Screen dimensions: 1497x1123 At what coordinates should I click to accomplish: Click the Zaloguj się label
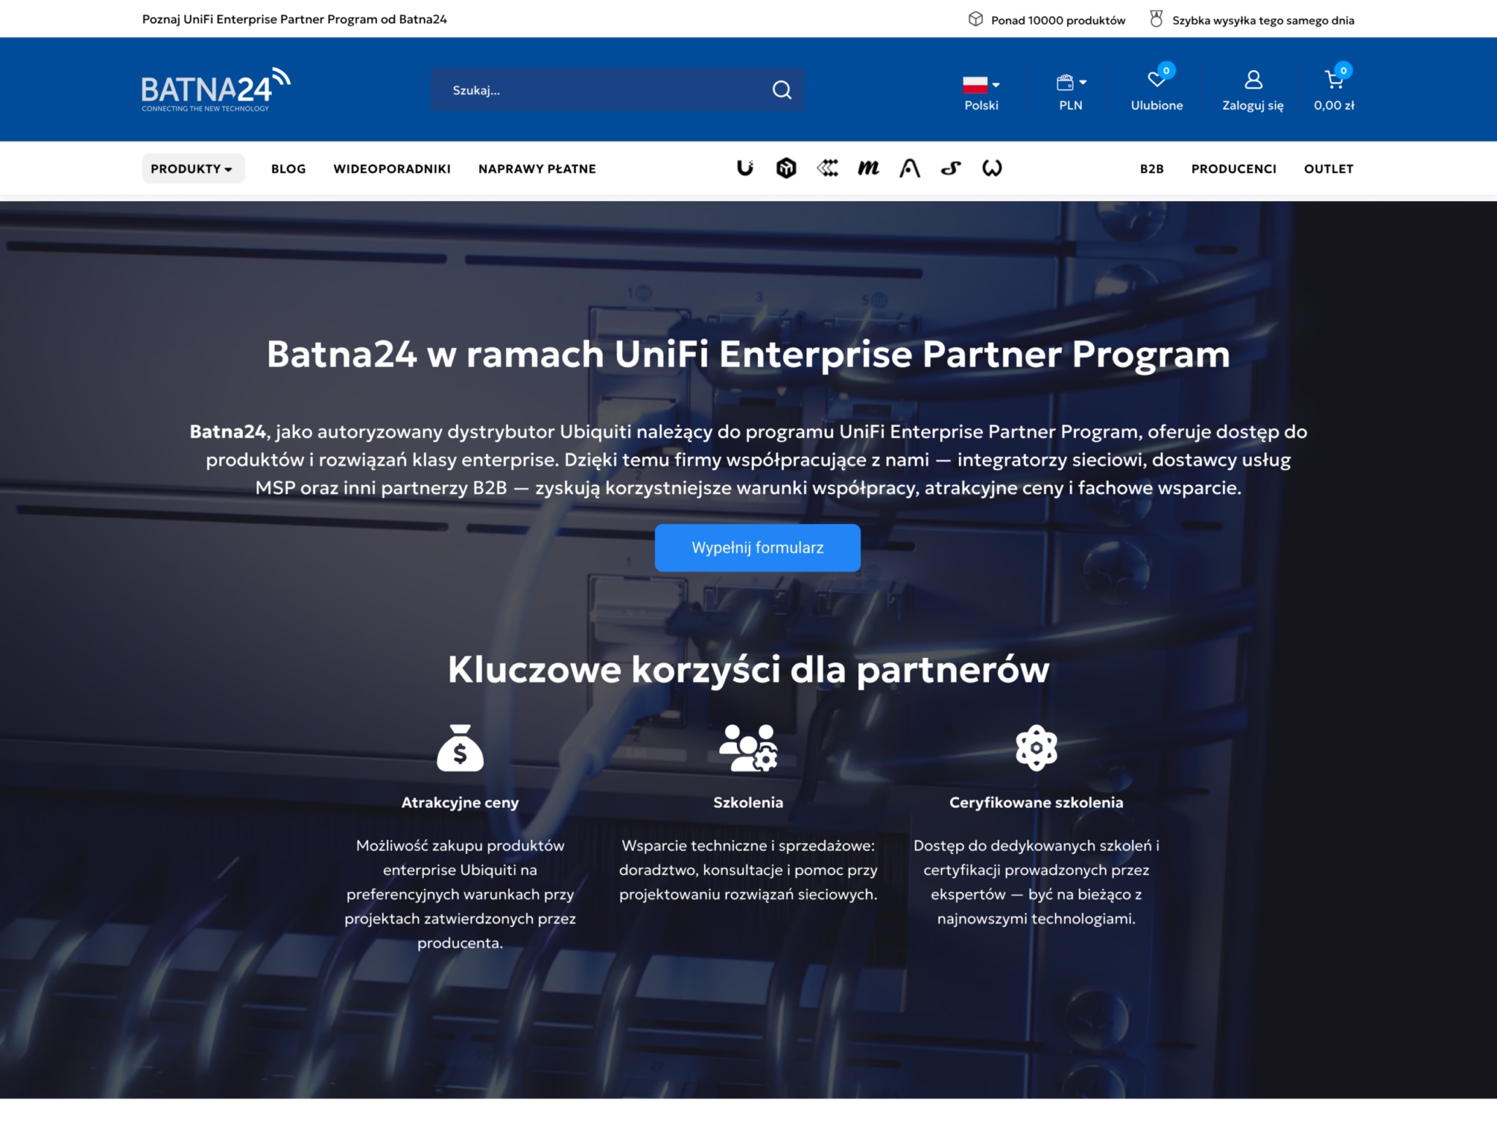(1253, 105)
